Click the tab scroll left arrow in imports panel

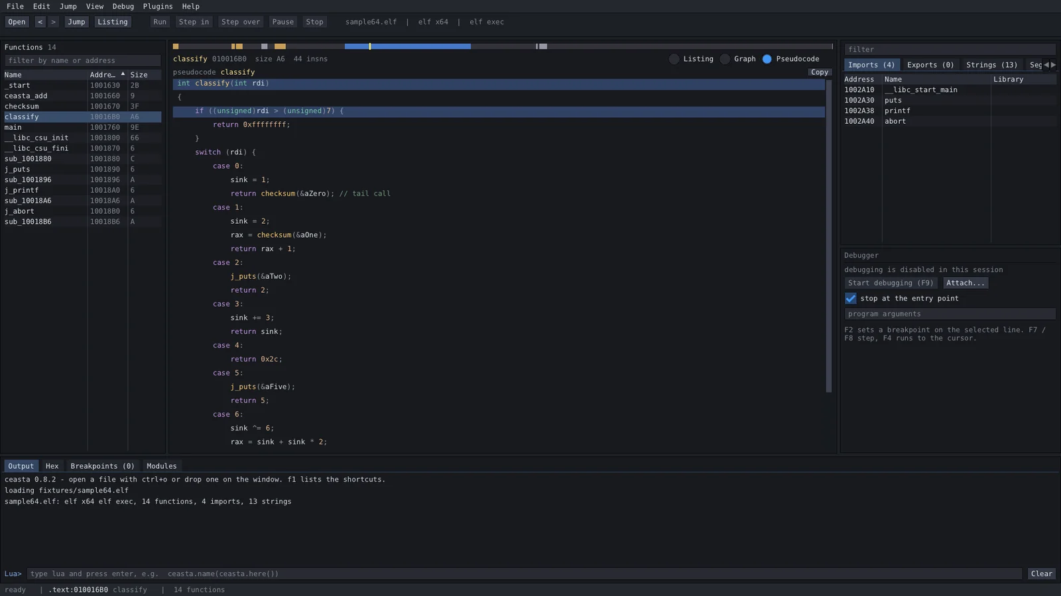[x=1046, y=65]
